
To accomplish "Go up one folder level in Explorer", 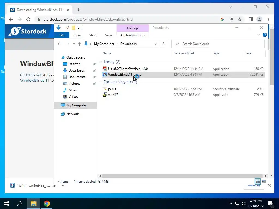I will click(x=79, y=44).
